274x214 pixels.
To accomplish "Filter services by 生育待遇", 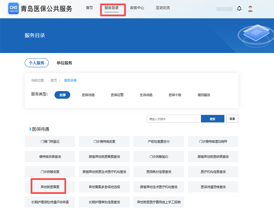I will click(146, 95).
